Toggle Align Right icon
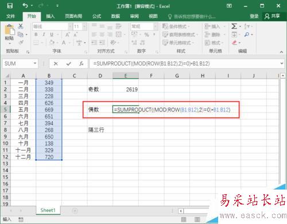Viewport: 287px width, 224px height. coord(110,34)
